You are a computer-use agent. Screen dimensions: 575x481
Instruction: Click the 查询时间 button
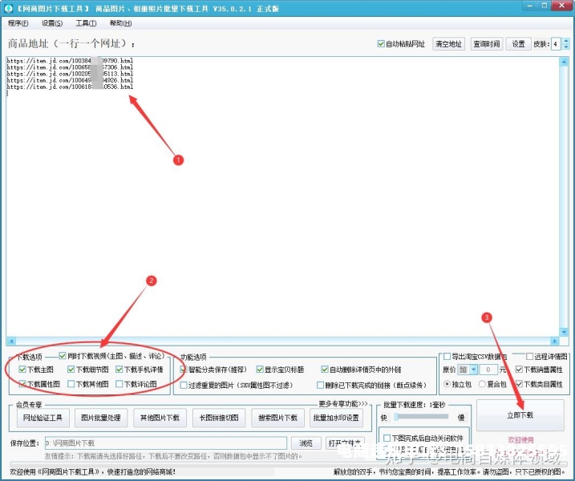(487, 44)
